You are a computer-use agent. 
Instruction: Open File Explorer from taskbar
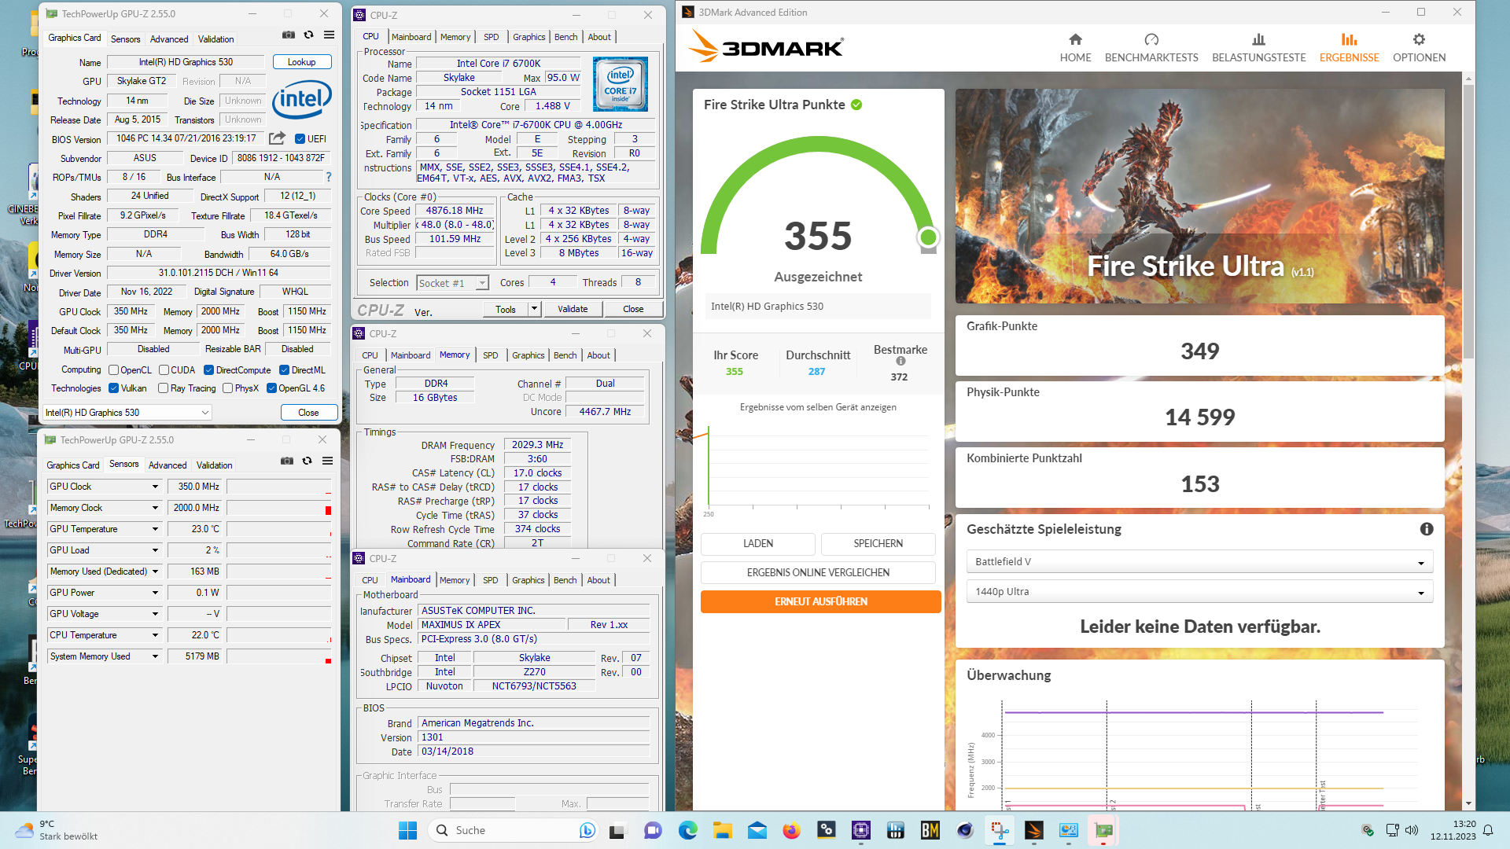click(722, 830)
